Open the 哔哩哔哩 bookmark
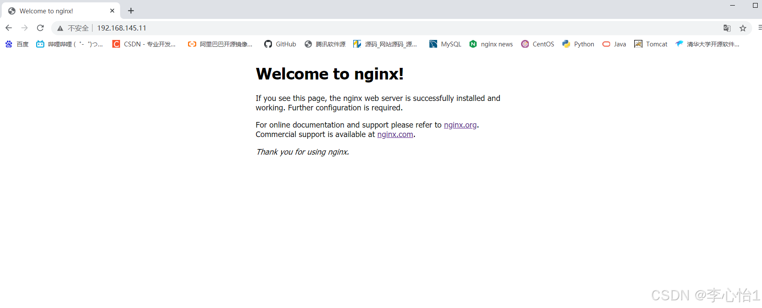This screenshot has height=308, width=762. click(x=69, y=44)
